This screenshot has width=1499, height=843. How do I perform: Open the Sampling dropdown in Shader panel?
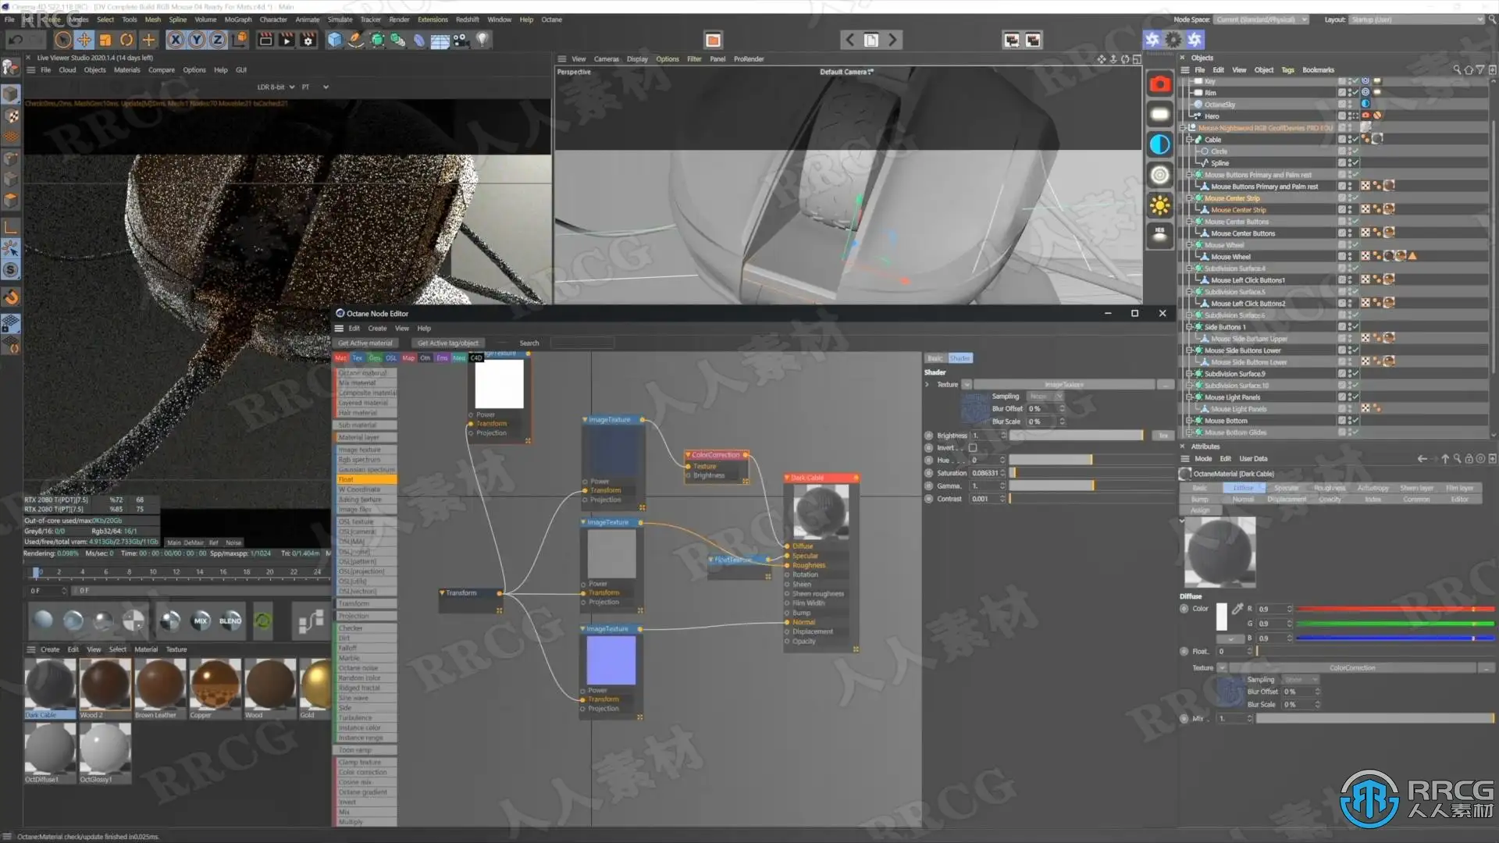[1045, 397]
